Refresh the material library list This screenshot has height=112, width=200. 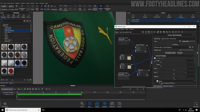click(x=30, y=21)
